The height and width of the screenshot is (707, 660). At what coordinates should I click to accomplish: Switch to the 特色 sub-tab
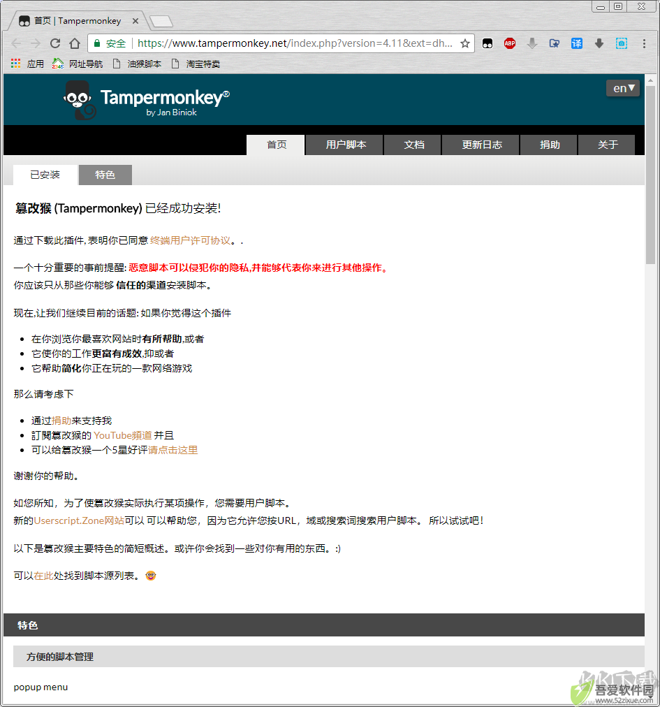tap(105, 175)
